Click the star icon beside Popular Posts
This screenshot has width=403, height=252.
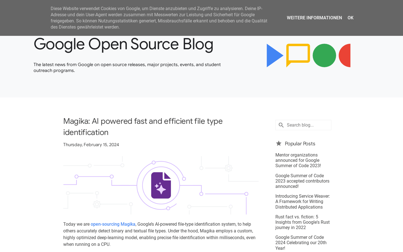(279, 144)
